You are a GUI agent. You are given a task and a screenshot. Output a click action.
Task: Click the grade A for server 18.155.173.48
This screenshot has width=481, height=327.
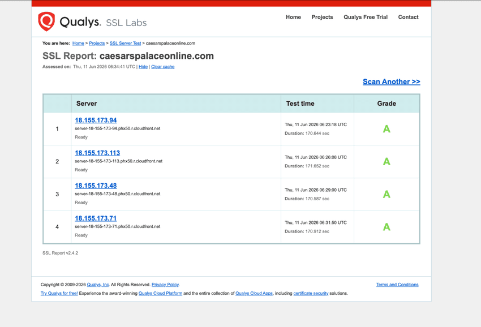[386, 194]
